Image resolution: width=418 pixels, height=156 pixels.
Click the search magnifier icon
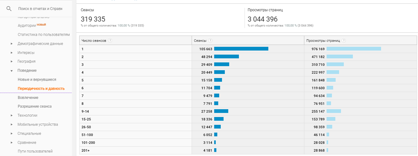9,9
